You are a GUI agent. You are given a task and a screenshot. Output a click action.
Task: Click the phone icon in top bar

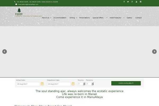[x=15, y=2]
